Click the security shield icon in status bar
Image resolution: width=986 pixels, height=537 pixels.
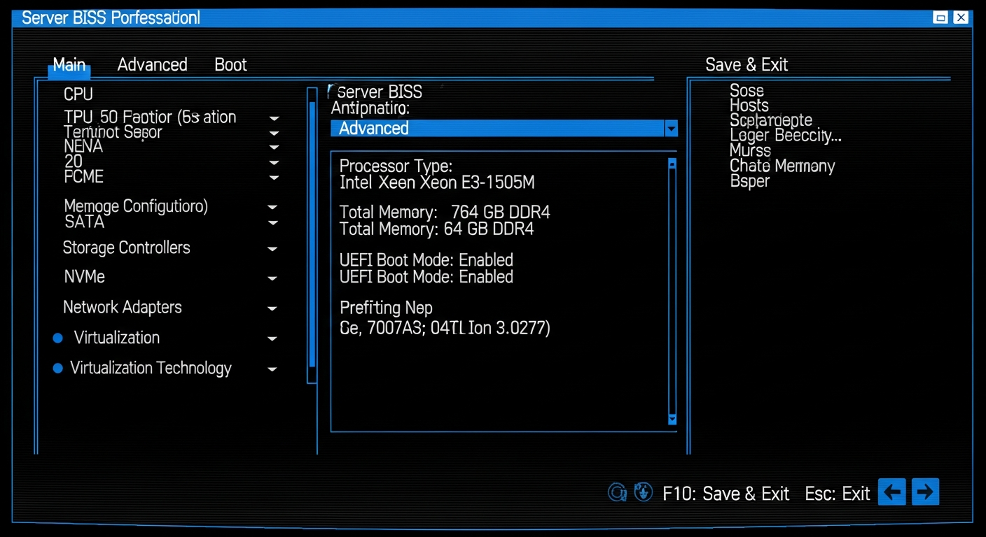click(x=643, y=492)
